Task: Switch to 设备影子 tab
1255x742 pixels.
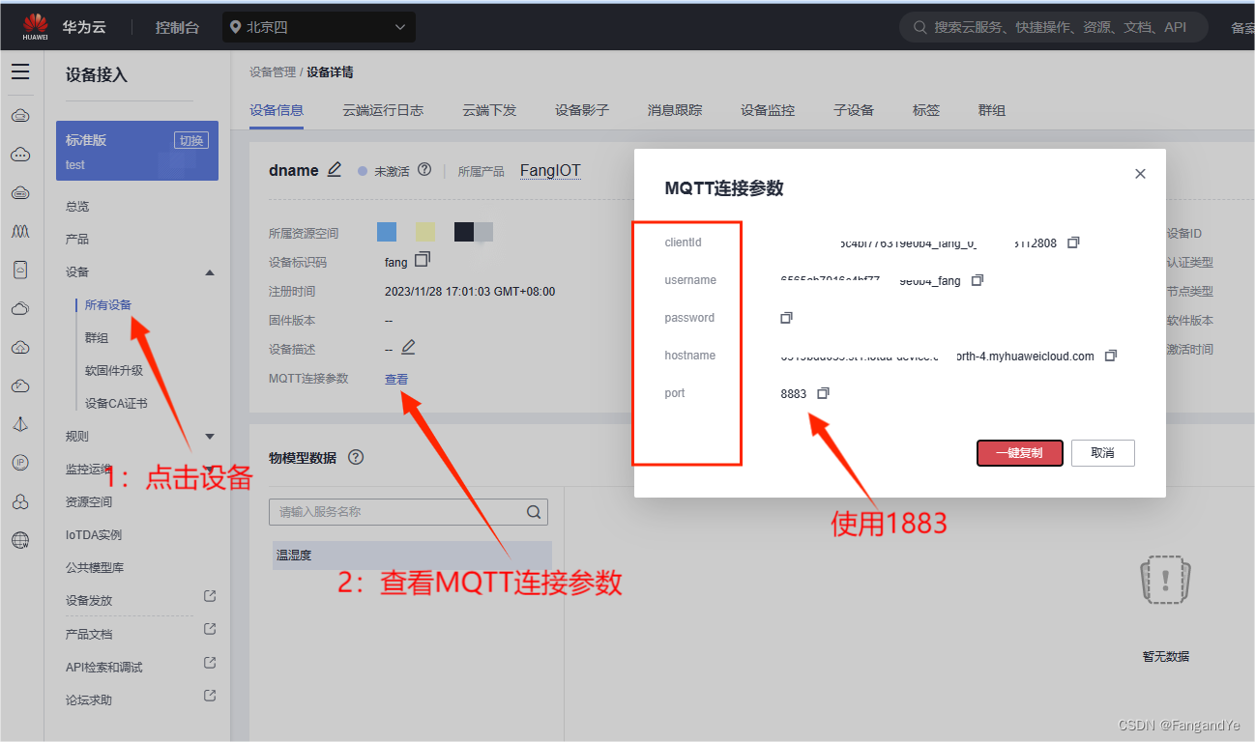Action: 582,110
